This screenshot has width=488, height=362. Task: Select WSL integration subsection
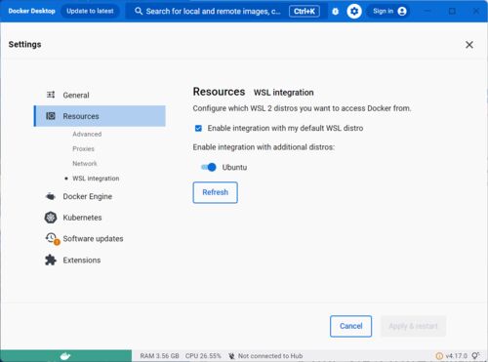(96, 179)
